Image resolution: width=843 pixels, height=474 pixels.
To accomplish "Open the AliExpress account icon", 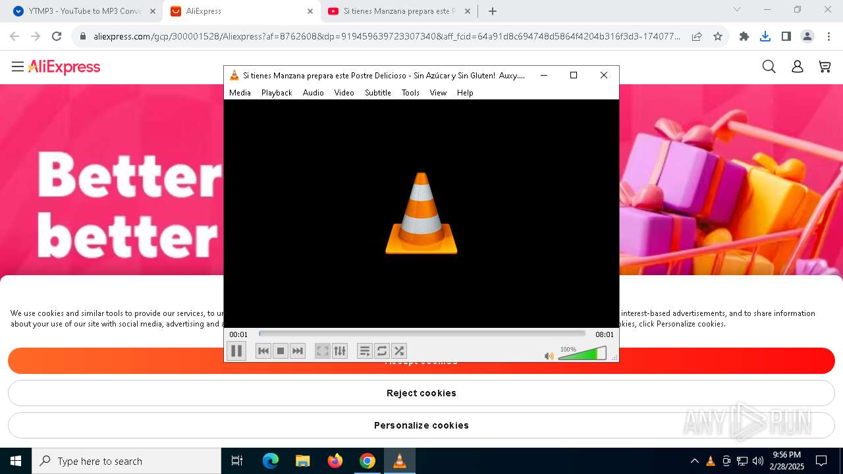I will tap(797, 66).
